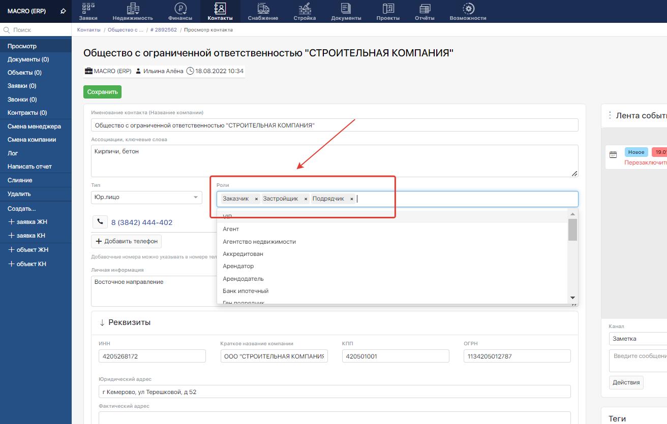Open the Заявки module icon
The height and width of the screenshot is (424, 667).
click(88, 8)
